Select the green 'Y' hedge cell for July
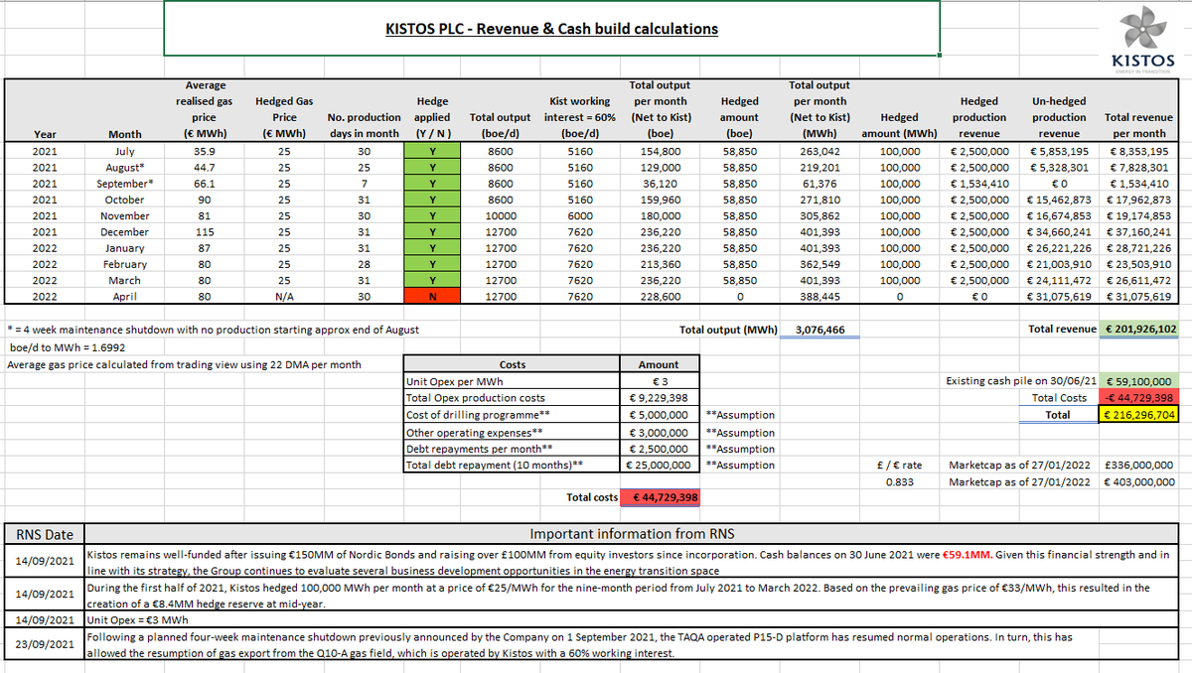Screen dimensions: 1192x673 click(x=431, y=151)
